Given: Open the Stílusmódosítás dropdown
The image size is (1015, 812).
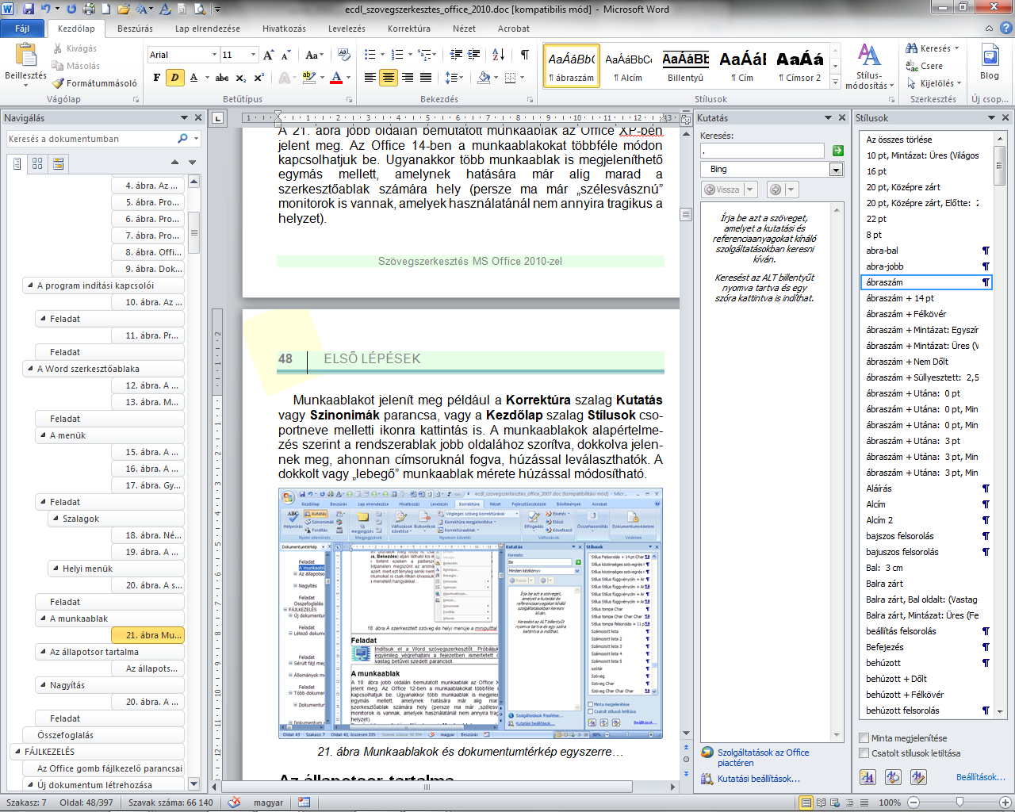Looking at the screenshot, I should tap(870, 67).
